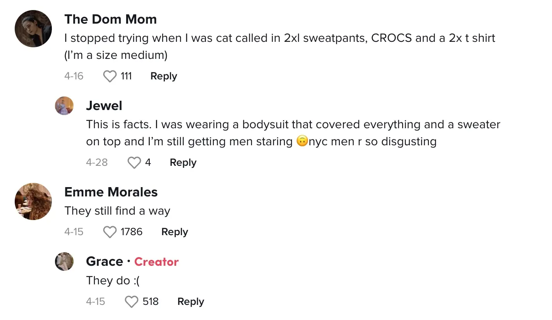The width and height of the screenshot is (552, 320).
Task: Reply to The Dom Mom's comment
Action: [163, 76]
